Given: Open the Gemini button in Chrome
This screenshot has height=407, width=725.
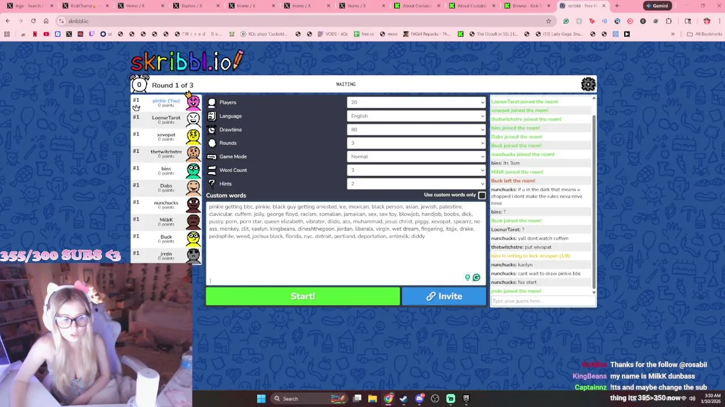Looking at the screenshot, I should [657, 6].
